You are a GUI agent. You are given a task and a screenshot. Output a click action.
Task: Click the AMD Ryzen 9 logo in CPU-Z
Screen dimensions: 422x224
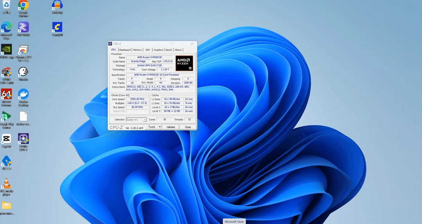click(x=184, y=63)
